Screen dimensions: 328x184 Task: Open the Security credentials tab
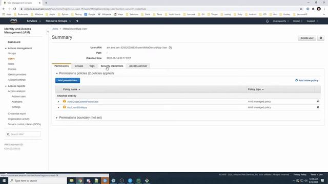point(112,66)
